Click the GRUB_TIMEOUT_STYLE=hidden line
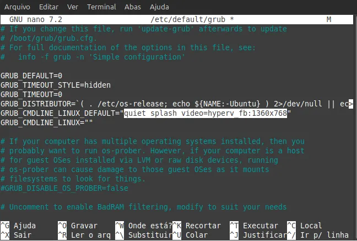This screenshot has height=241, width=357. (x=55, y=85)
